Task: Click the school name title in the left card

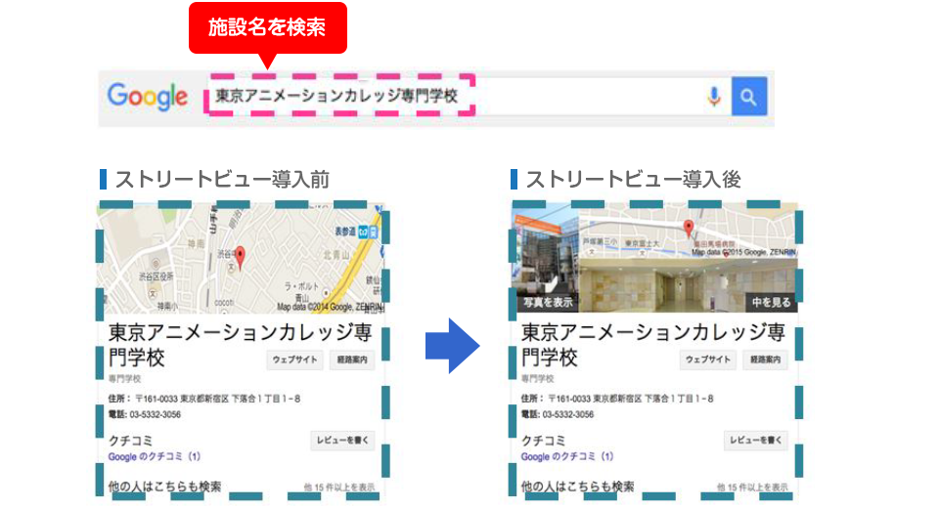Action: 240,345
